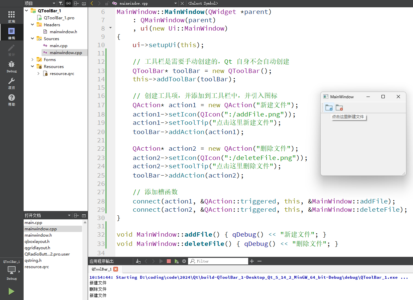413x300 pixels.
Task: Collapse the QToolBar_1 project node
Action: [x=26, y=11]
